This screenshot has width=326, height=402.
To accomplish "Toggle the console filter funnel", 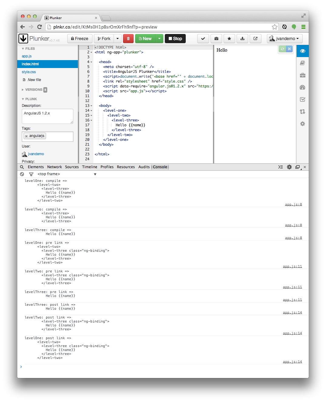I will 31,174.
